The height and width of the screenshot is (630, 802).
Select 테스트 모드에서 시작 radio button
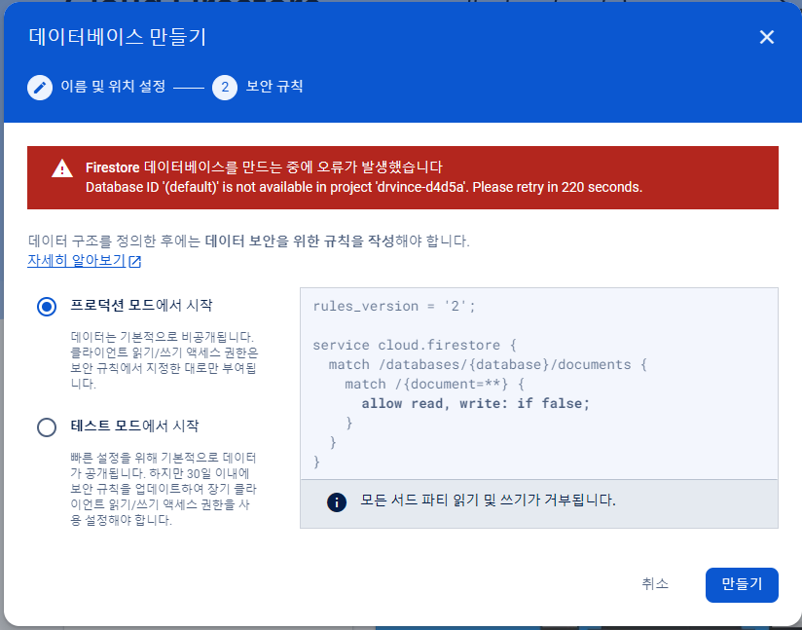(x=47, y=427)
